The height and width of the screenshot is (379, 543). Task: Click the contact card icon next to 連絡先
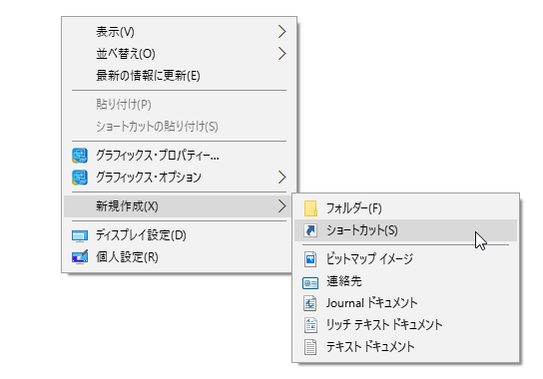tap(310, 283)
